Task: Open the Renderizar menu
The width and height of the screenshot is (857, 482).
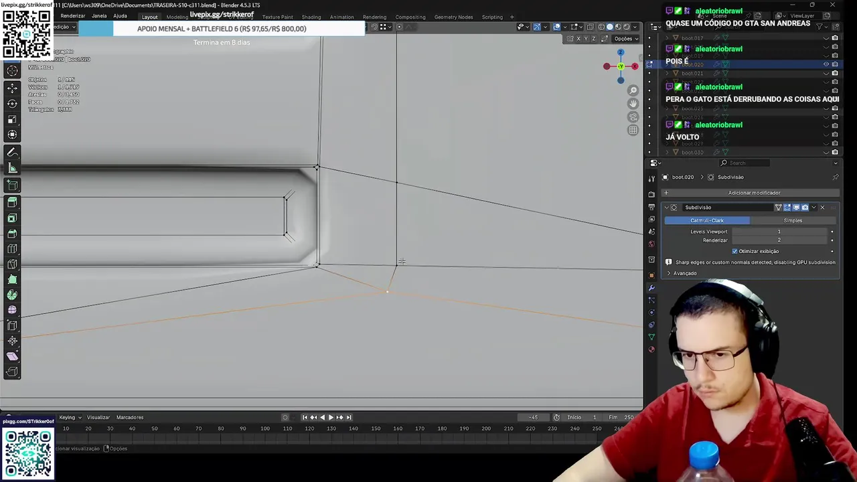Action: pyautogui.click(x=72, y=16)
